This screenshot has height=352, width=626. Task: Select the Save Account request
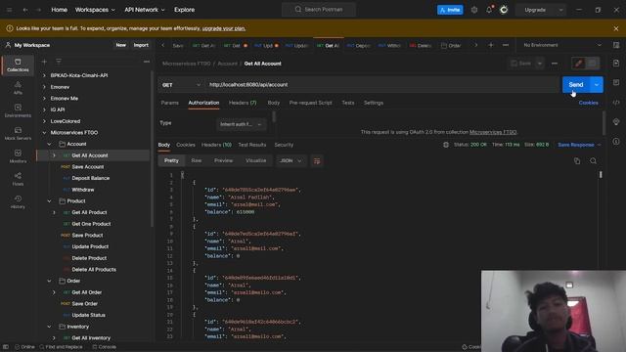[x=88, y=167]
